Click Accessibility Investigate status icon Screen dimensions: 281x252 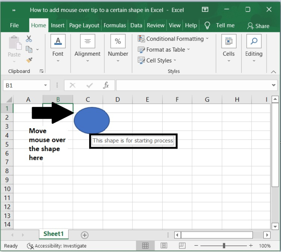(x=30, y=246)
